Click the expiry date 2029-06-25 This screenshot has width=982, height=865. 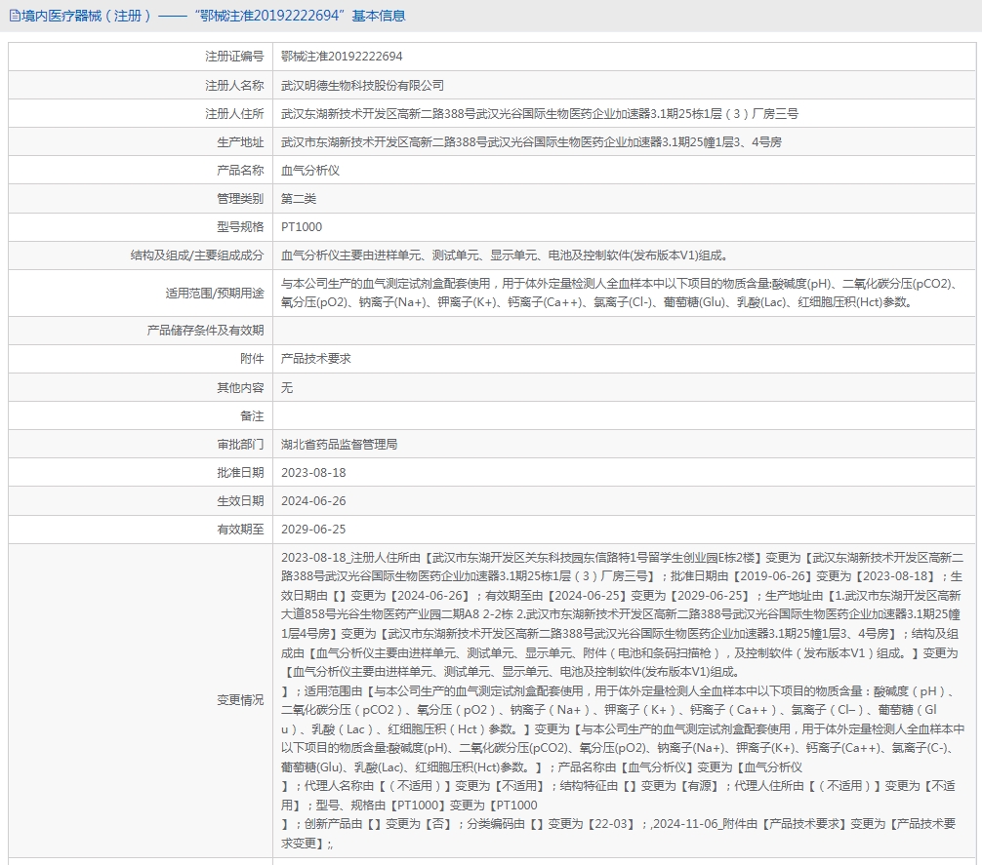(x=313, y=530)
